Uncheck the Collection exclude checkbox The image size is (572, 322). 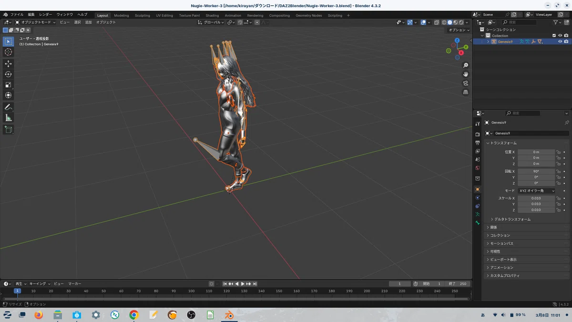[554, 35]
